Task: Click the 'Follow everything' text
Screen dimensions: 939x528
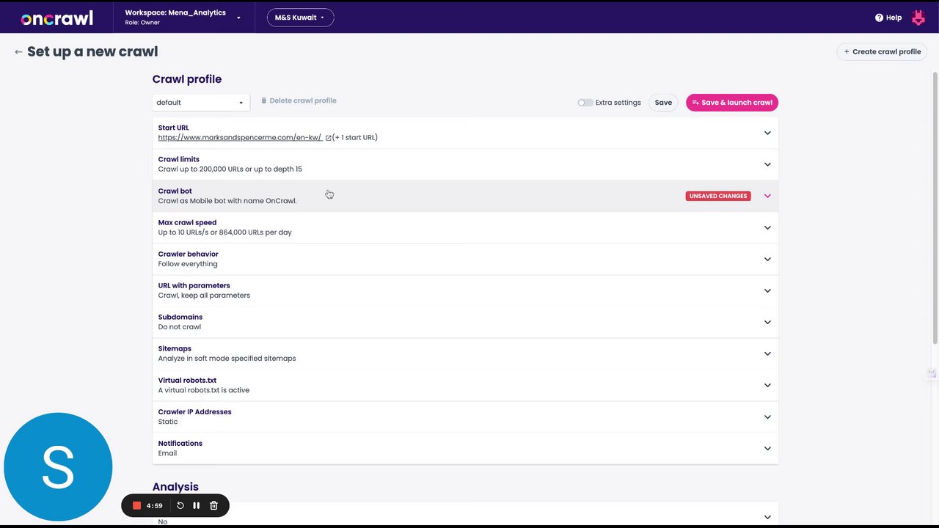Action: [x=188, y=264]
